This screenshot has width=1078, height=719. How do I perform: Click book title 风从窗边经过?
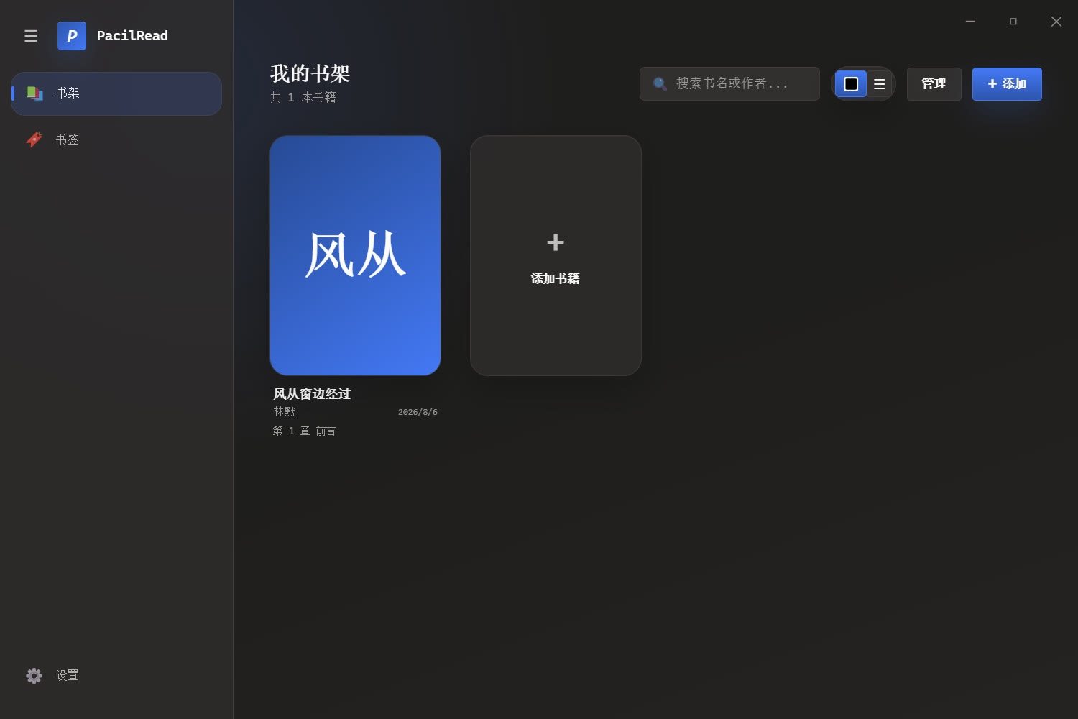312,393
